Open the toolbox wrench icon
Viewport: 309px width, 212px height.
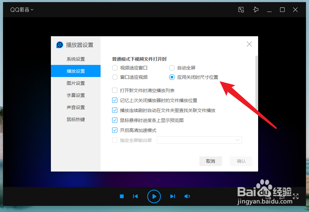pos(268,196)
